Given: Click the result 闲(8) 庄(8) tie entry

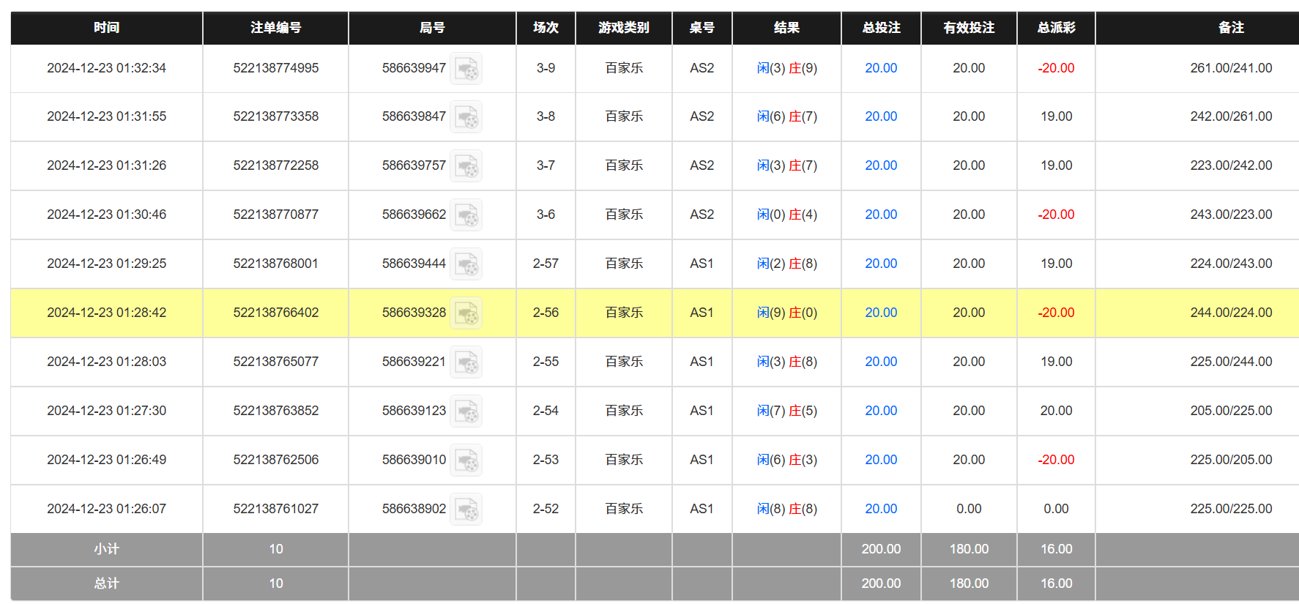Looking at the screenshot, I should tap(786, 509).
